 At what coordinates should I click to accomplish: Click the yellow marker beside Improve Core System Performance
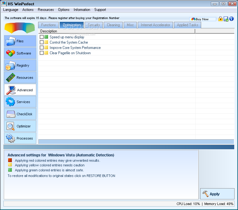46,47
